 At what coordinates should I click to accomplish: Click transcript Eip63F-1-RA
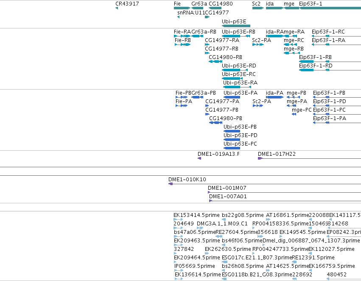point(336,45)
